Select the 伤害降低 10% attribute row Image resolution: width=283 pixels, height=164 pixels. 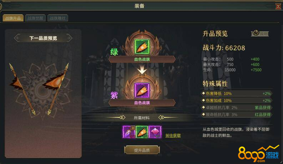[237, 94]
